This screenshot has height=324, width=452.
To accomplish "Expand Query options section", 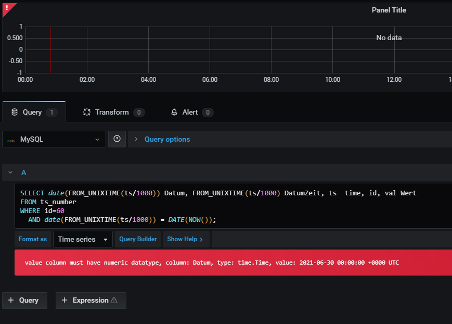I will pos(136,139).
